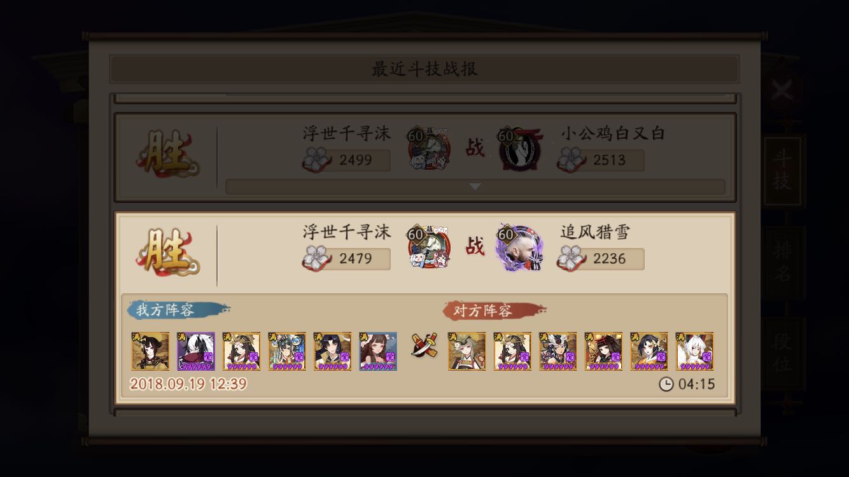Screen dimensions: 849x477
Task: Open 追风猎雪 player avatar
Action: coord(519,247)
